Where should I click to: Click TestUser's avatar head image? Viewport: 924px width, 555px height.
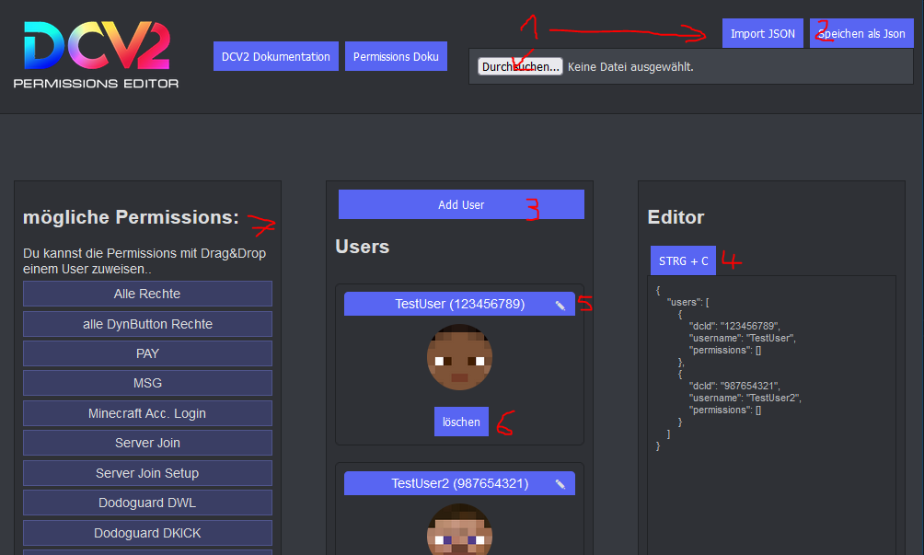pyautogui.click(x=459, y=357)
